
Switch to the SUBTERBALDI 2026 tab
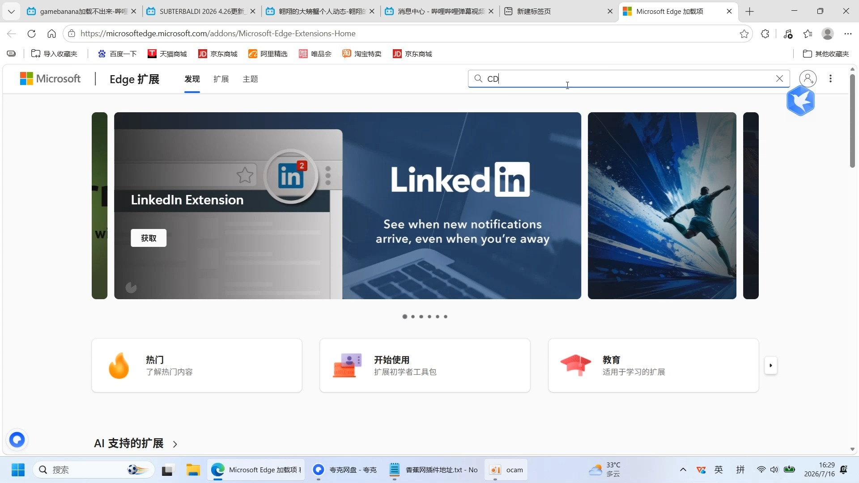point(202,11)
